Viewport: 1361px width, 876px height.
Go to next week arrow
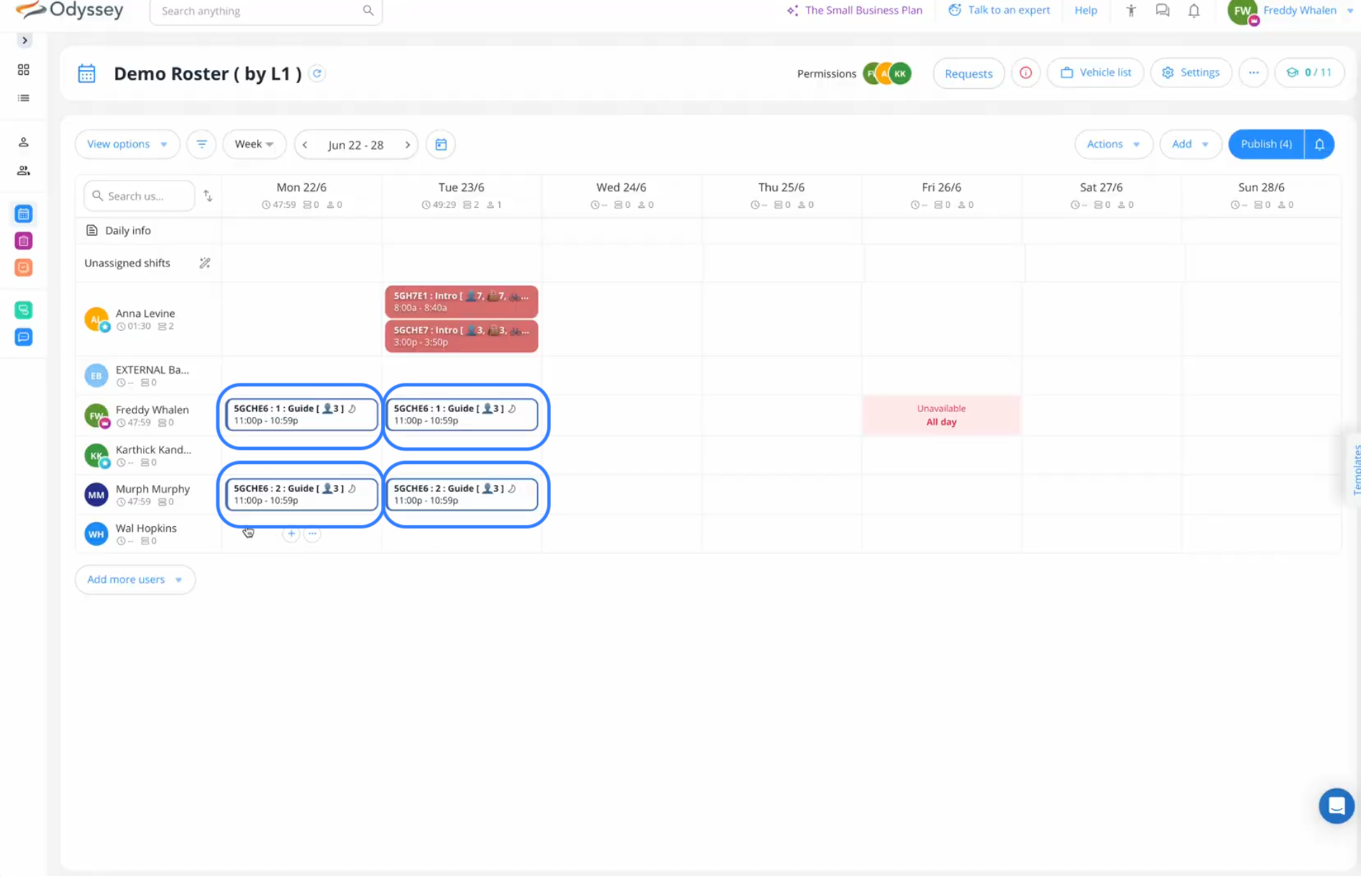407,145
